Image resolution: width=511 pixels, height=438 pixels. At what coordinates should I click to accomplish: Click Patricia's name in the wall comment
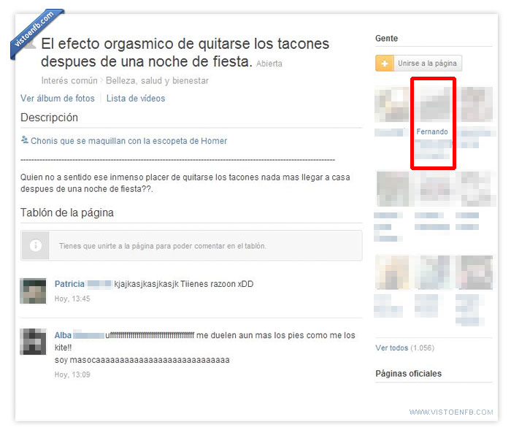(x=70, y=284)
